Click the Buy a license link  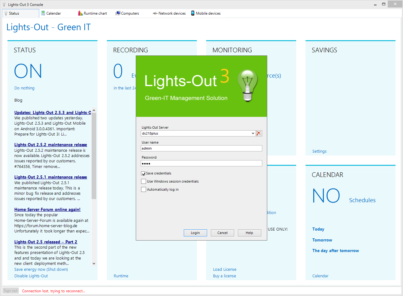pyautogui.click(x=225, y=276)
